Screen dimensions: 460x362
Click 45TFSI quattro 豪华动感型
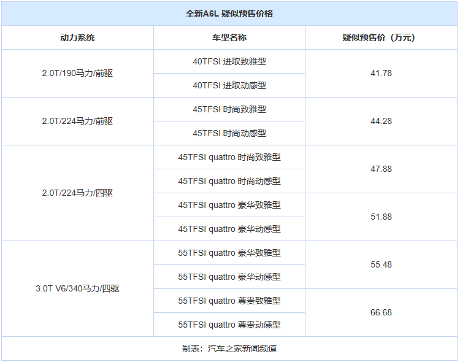pyautogui.click(x=229, y=229)
